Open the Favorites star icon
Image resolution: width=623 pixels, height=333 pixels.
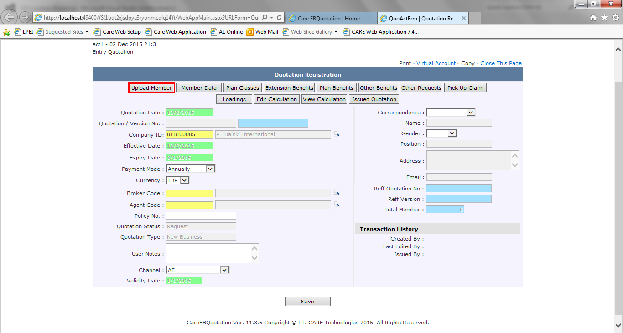click(604, 18)
